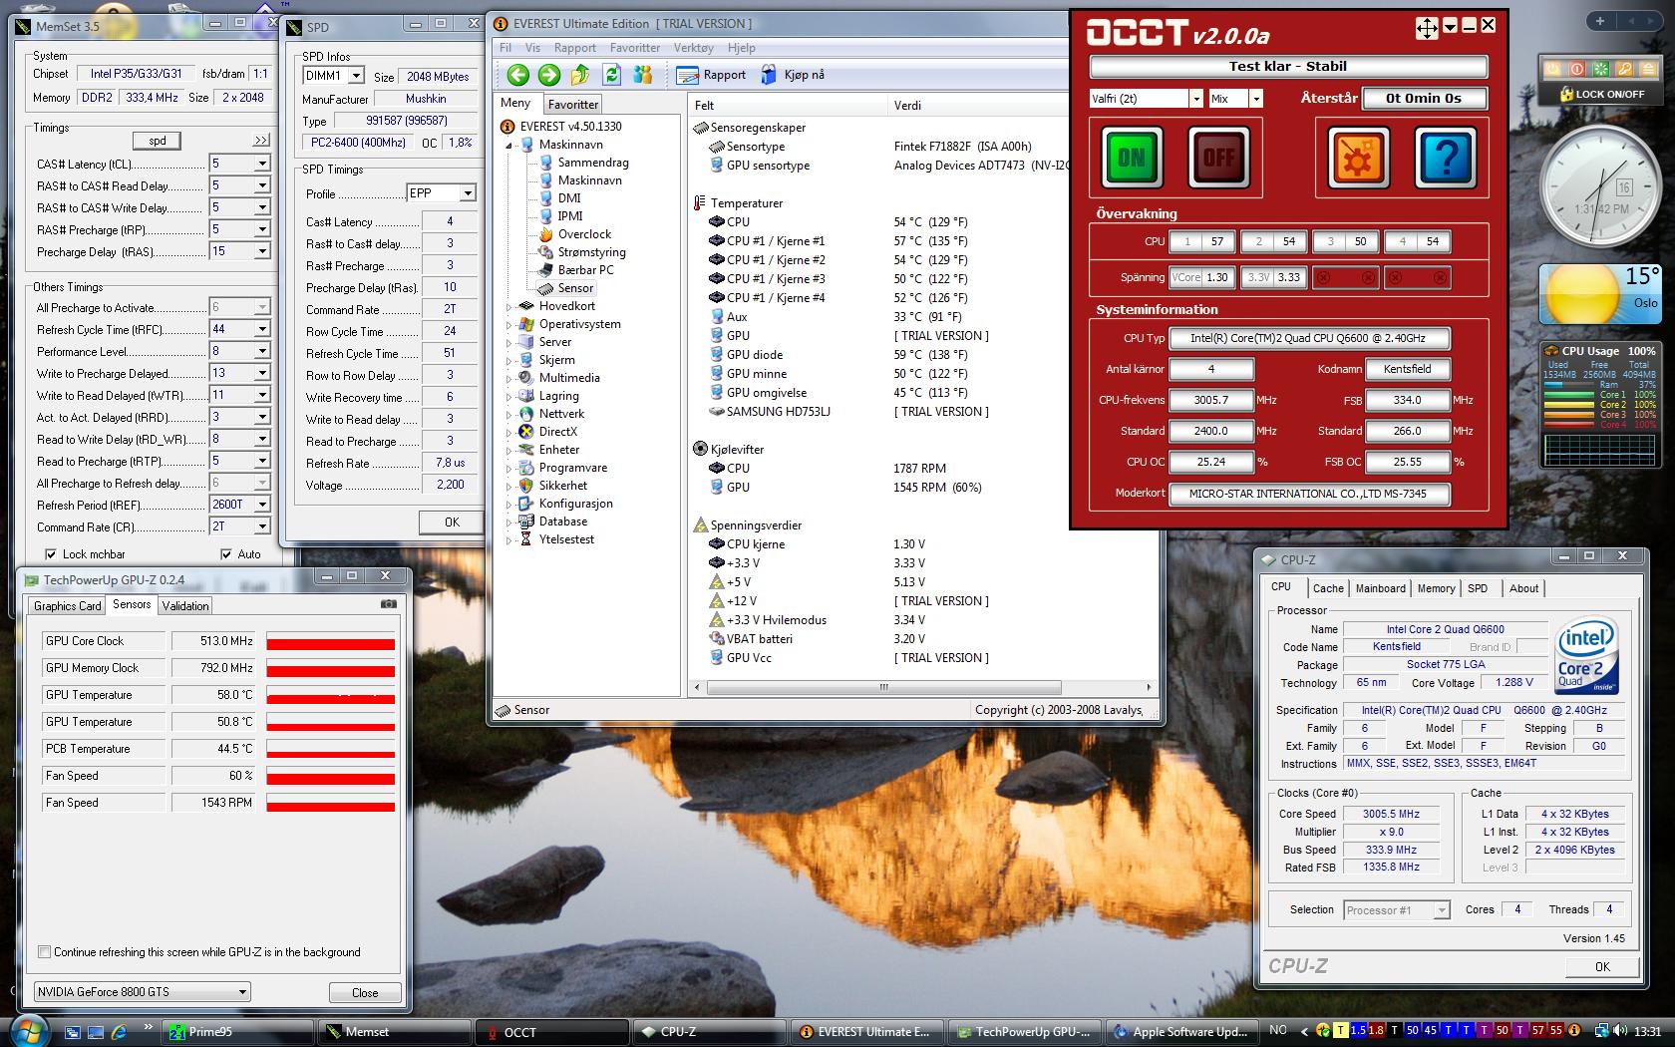The width and height of the screenshot is (1675, 1047).
Task: Open the Verktøy menu in EVEREST
Action: coord(694,48)
